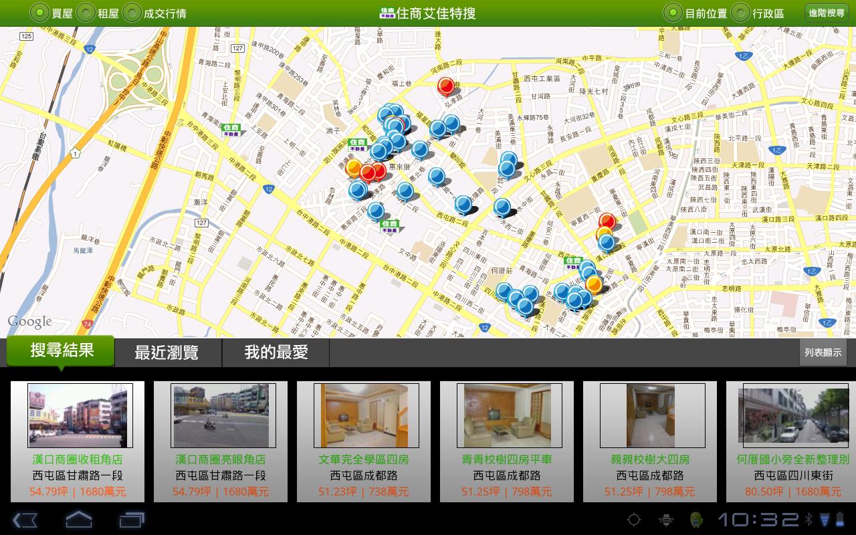Tap the red map pin near 福上巷
This screenshot has height=535, width=856.
click(x=446, y=86)
